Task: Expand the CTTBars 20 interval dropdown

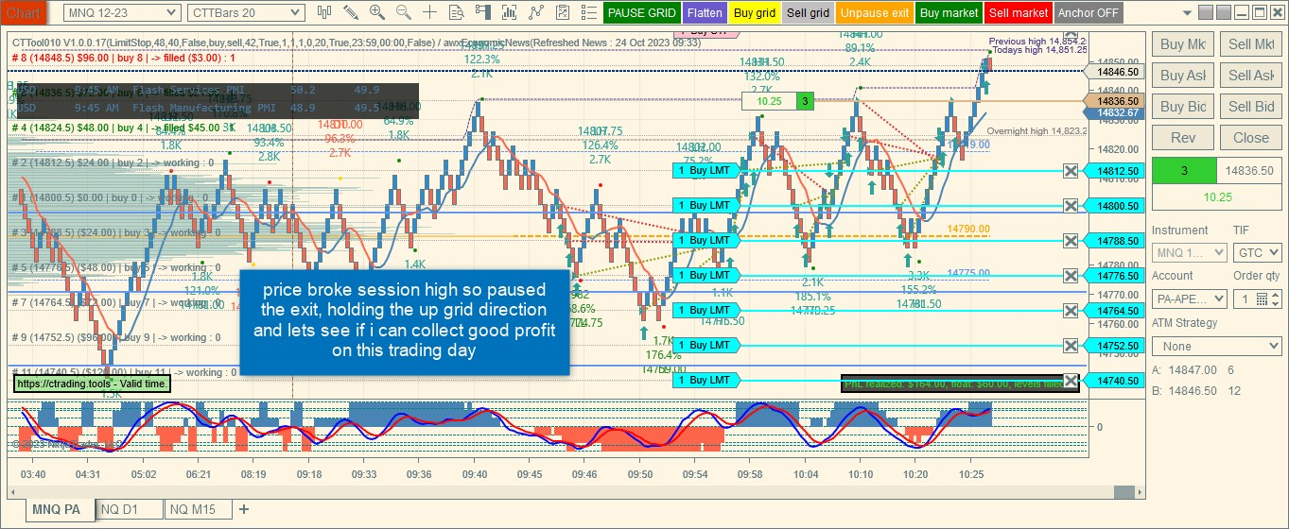Action: point(246,13)
